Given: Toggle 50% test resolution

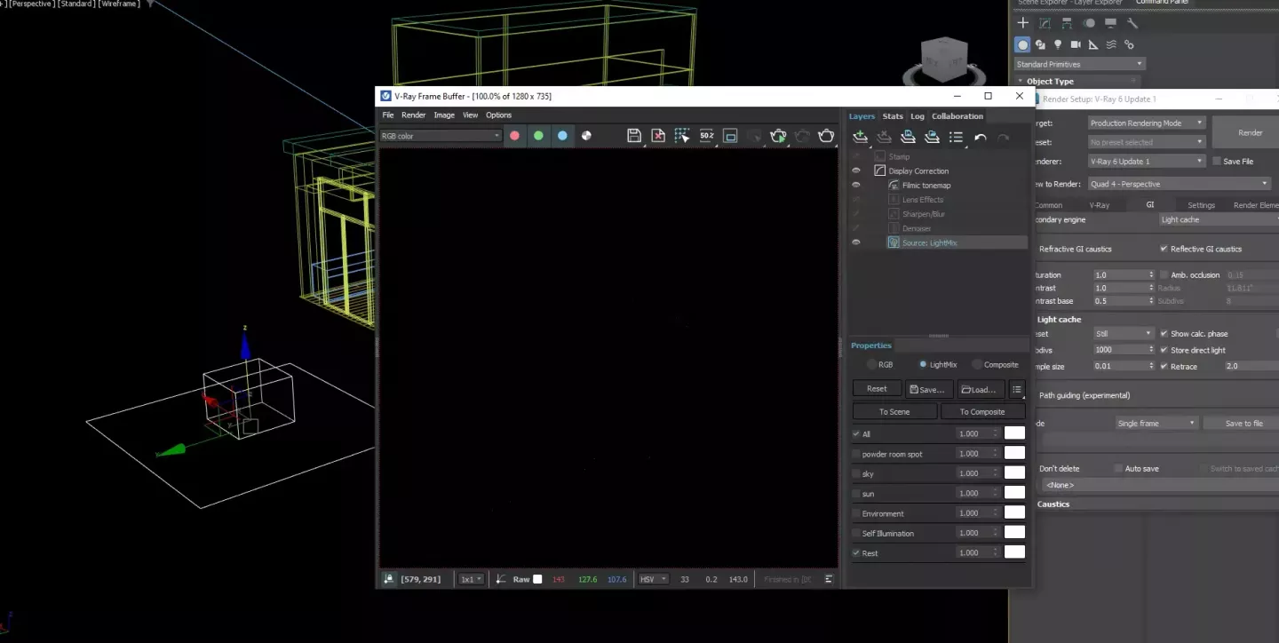Looking at the screenshot, I should (x=706, y=136).
